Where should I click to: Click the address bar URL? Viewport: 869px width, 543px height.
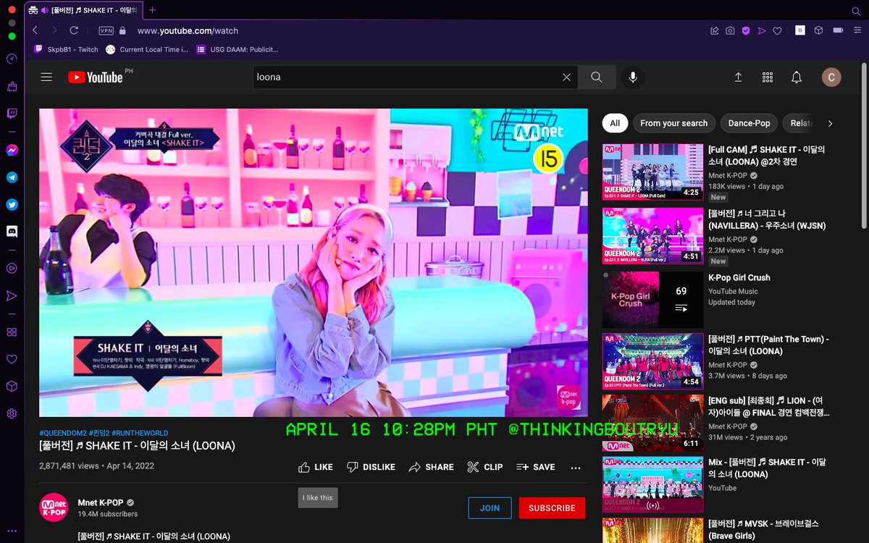coord(188,30)
